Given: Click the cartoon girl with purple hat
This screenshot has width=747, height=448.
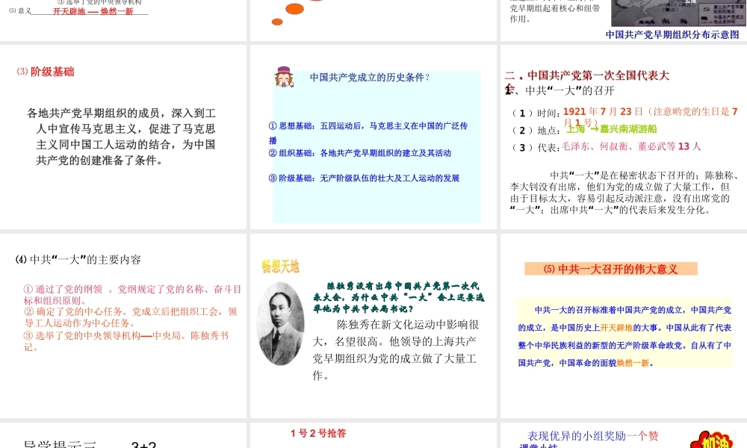Looking at the screenshot, I should tap(284, 77).
